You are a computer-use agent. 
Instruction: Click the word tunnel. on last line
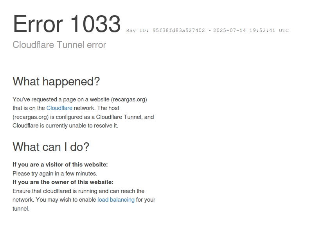[21, 209]
